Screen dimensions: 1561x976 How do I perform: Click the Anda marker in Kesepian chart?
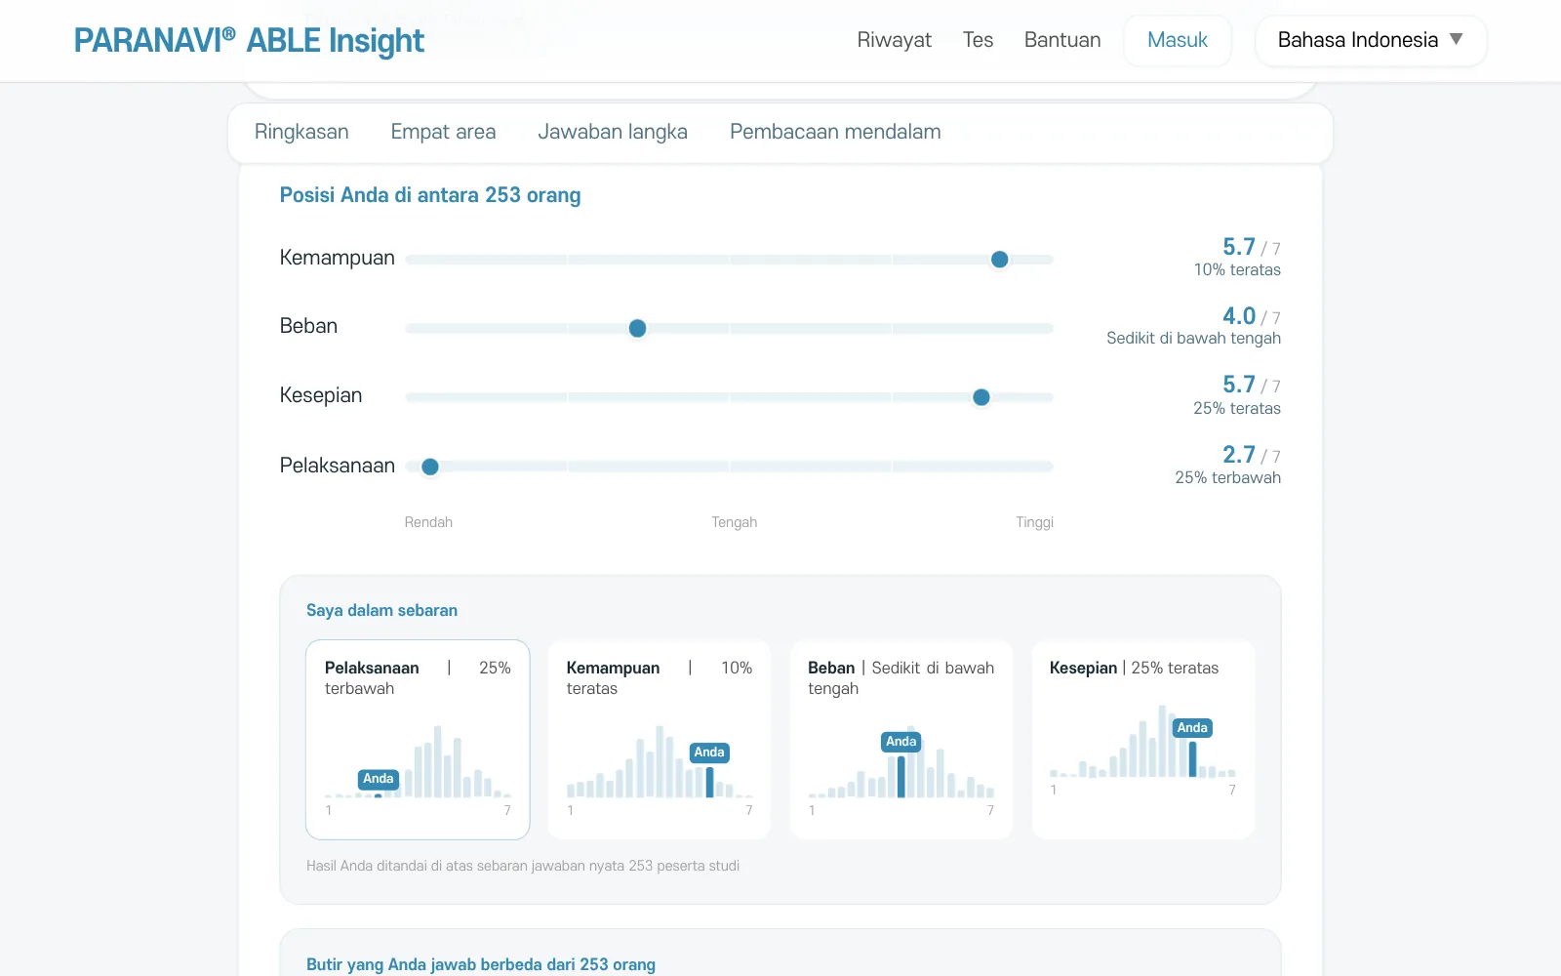tap(1192, 728)
